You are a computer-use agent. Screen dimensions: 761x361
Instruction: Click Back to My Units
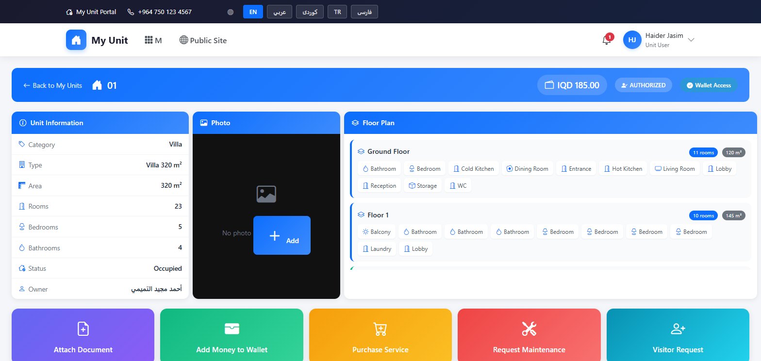tap(52, 85)
